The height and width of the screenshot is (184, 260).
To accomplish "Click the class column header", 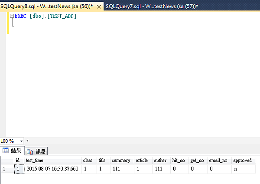I will click(89, 161).
